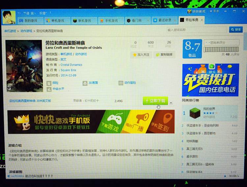Set rating on the score slider bar

221,49
